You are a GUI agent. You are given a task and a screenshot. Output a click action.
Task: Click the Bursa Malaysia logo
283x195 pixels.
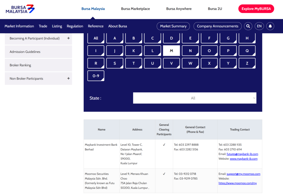click(x=20, y=9)
